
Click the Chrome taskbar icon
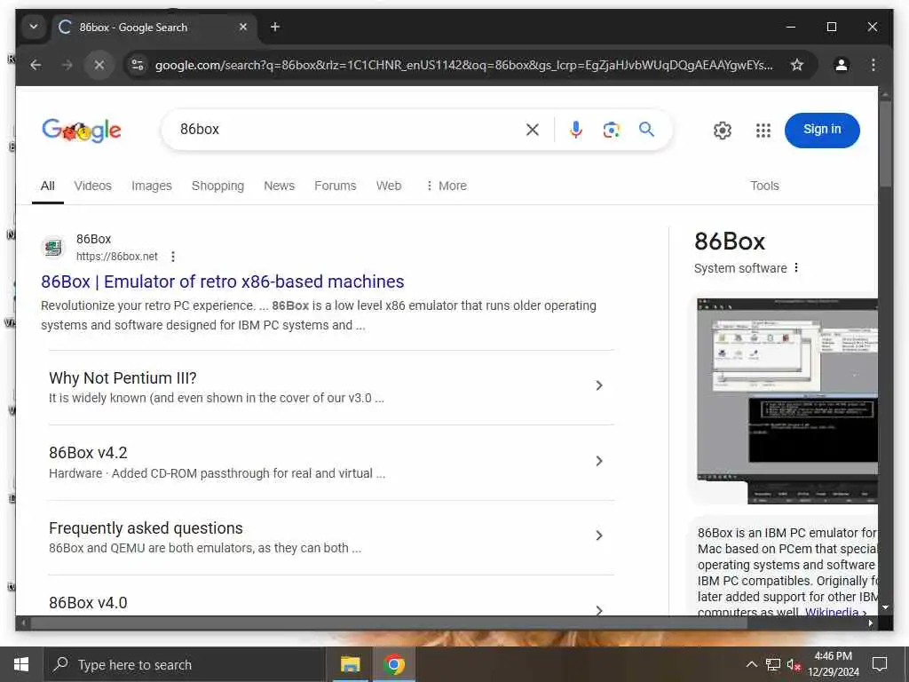click(394, 664)
